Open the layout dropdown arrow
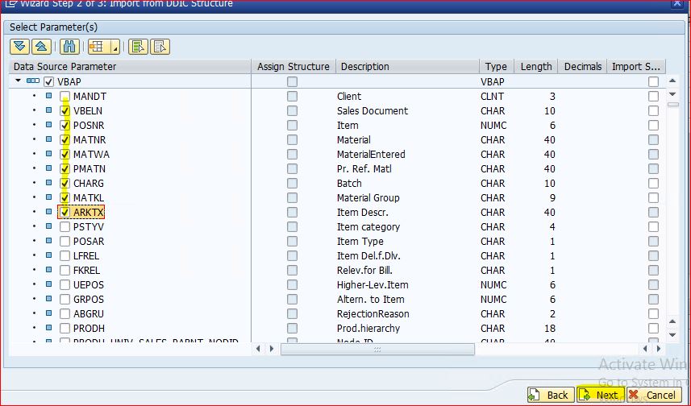This screenshot has width=691, height=406. pos(115,47)
